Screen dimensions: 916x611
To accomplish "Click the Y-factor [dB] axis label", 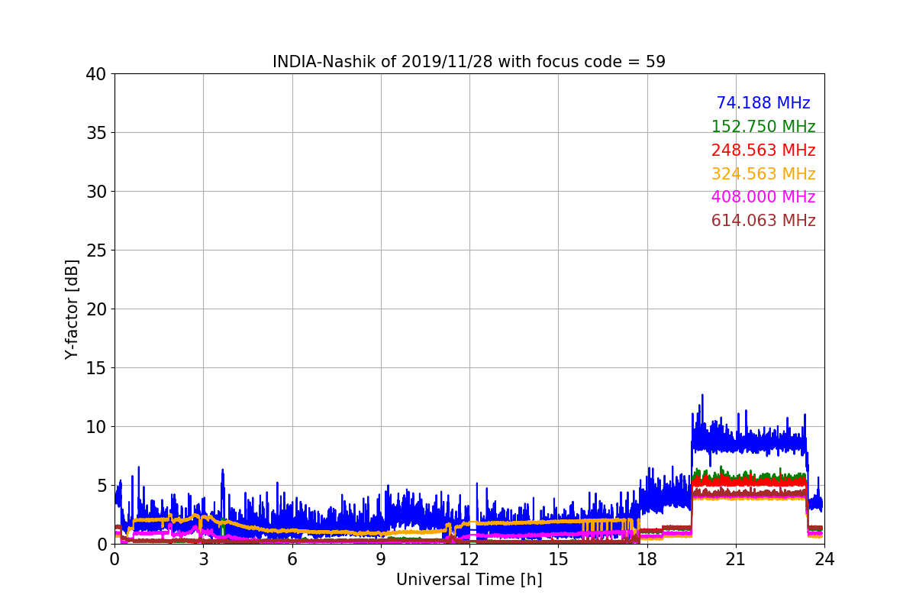I will click(x=72, y=309).
